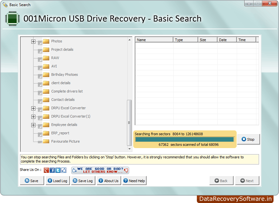Click the DRPU Excel Converter folder icon
Viewport: 279px width, 203px height.
46,108
